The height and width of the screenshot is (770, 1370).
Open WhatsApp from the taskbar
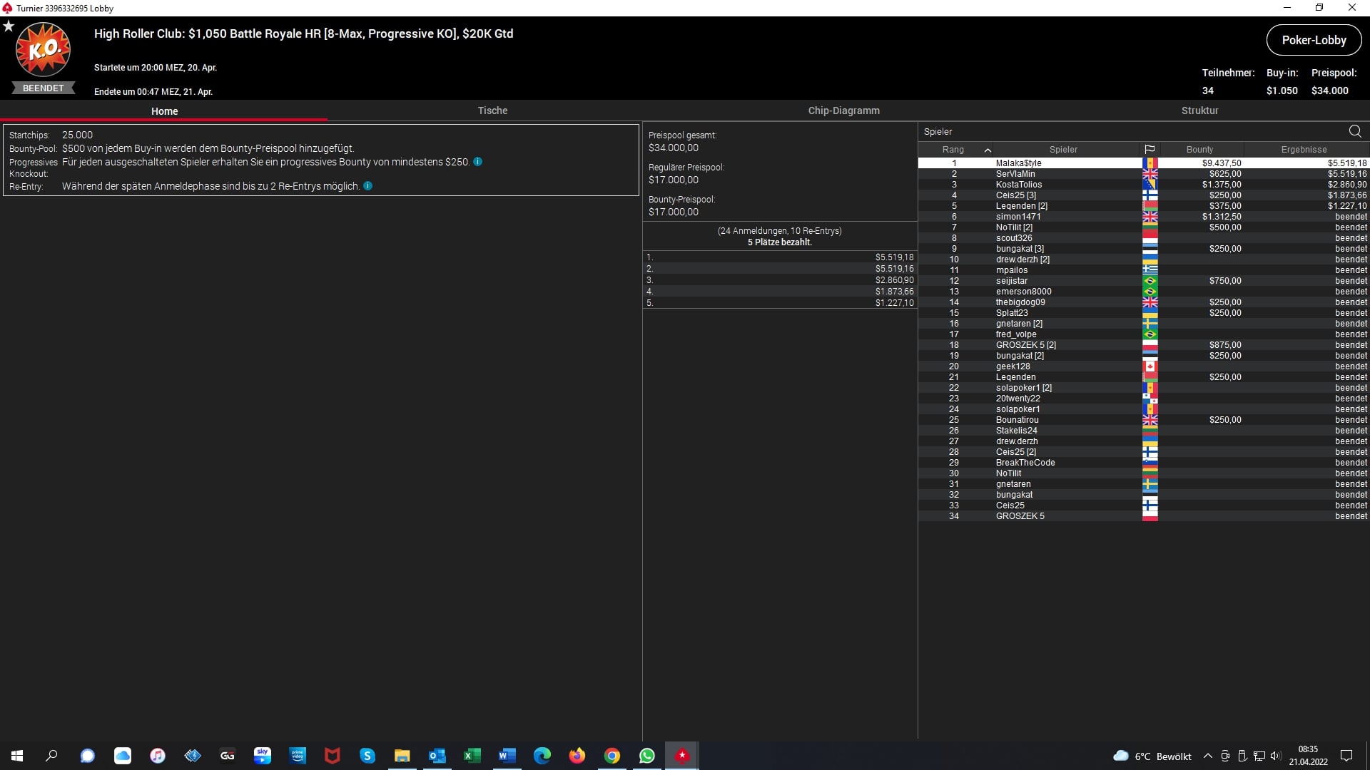(x=646, y=756)
